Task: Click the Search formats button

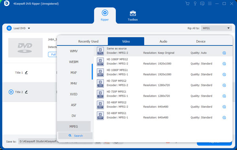Action: click(75, 136)
